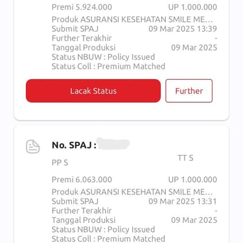Image resolution: width=243 pixels, height=243 pixels.
Task: Tap the 09 Mar 2025 13:31 submit time
Action: [183, 202]
